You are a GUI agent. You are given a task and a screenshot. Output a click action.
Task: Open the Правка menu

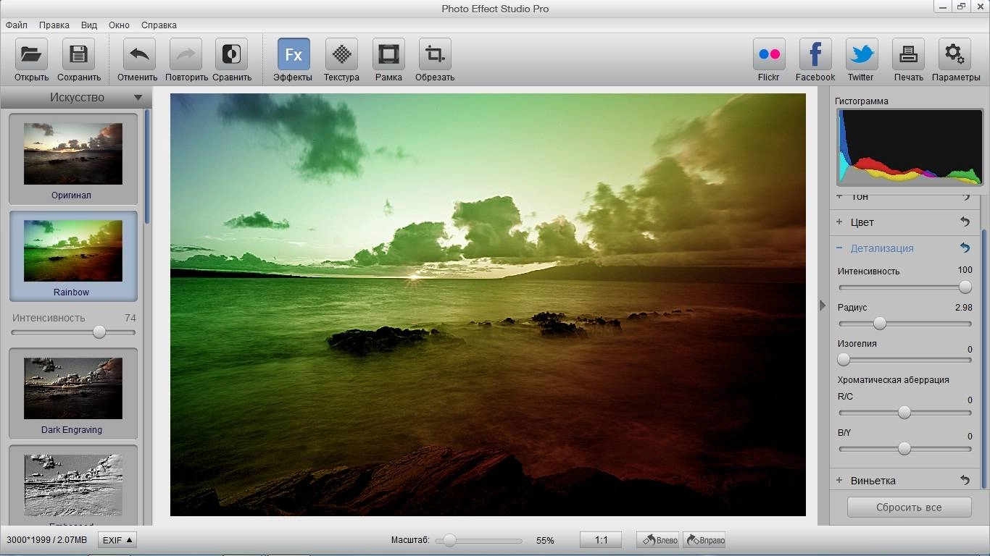pos(54,25)
